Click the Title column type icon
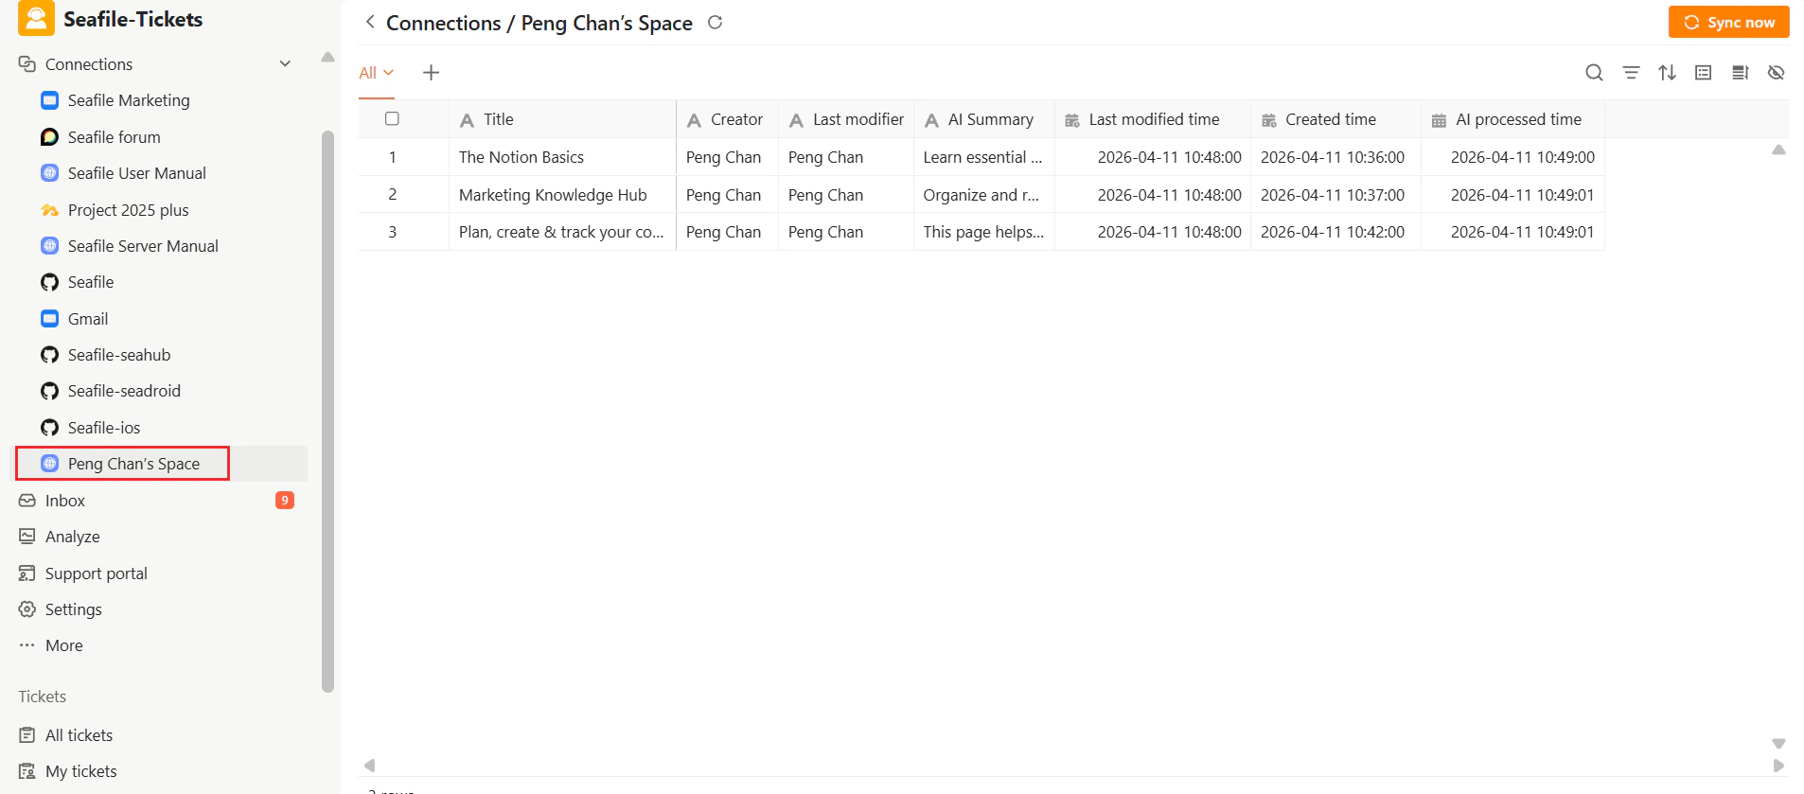The image size is (1804, 794). [x=467, y=120]
